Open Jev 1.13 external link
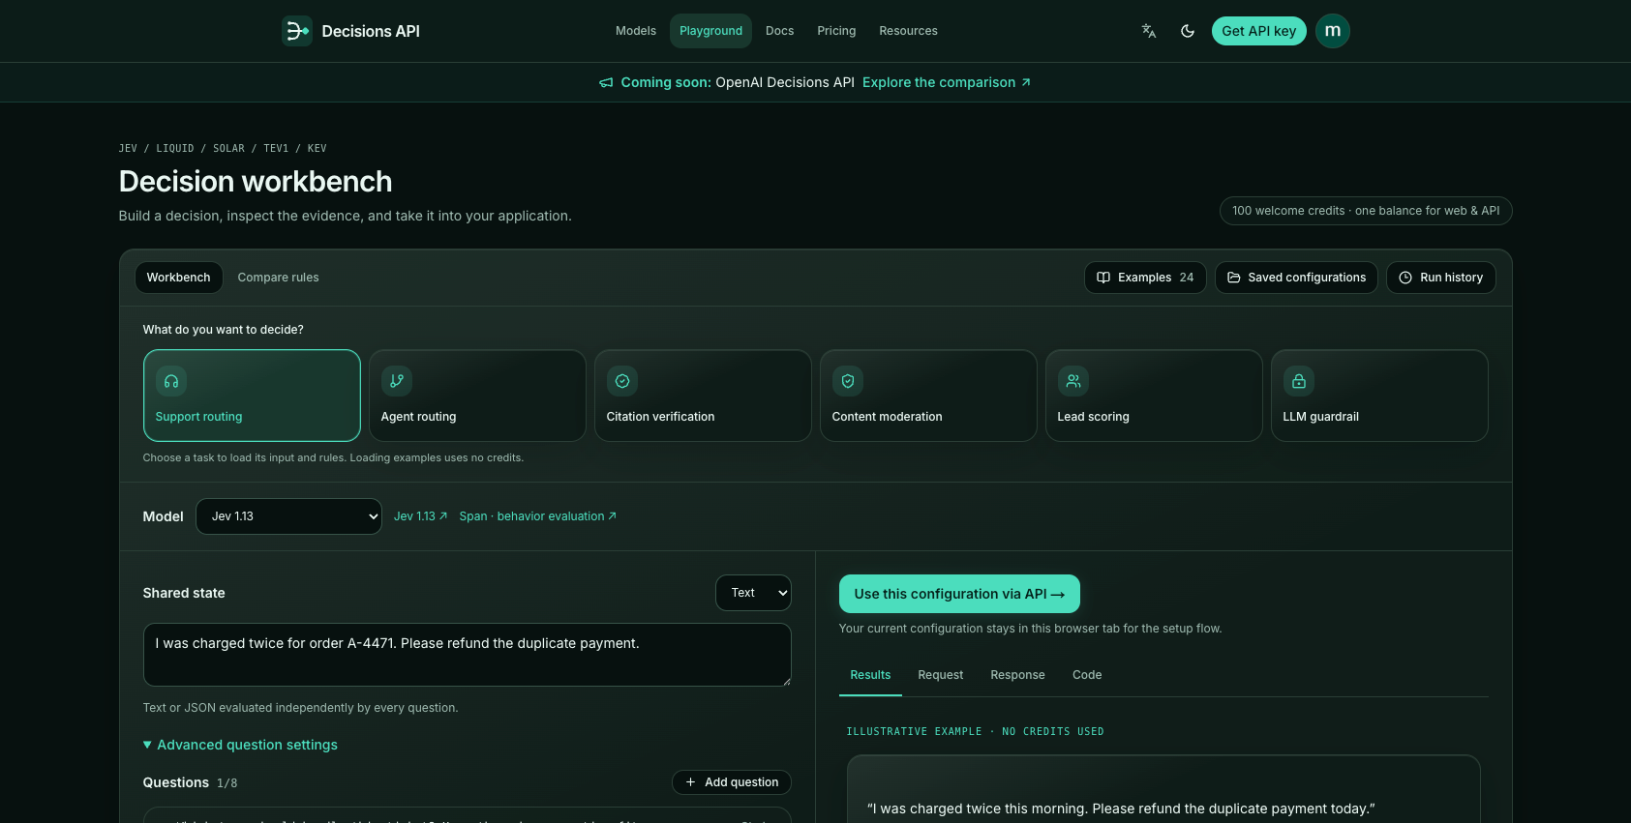 pyautogui.click(x=420, y=516)
